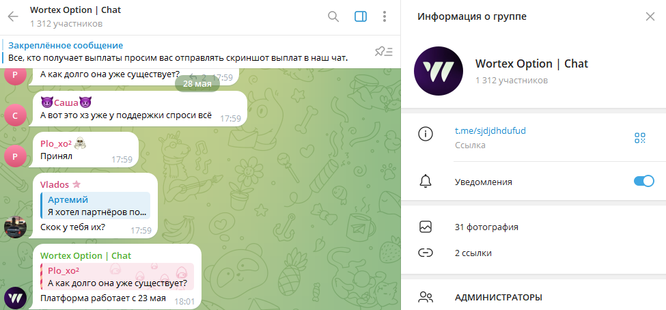Open Plo_xo² avatar beside Принял message
Image resolution: width=666 pixels, height=310 pixels.
coord(15,156)
